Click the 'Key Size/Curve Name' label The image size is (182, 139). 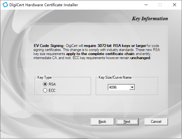coord(115,77)
